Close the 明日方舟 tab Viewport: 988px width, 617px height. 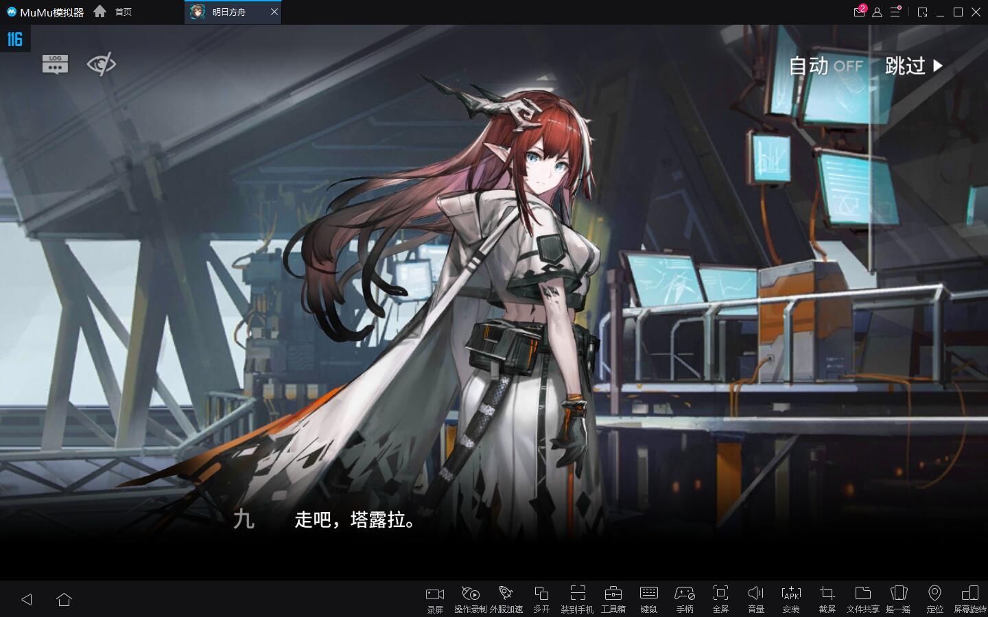tap(274, 12)
